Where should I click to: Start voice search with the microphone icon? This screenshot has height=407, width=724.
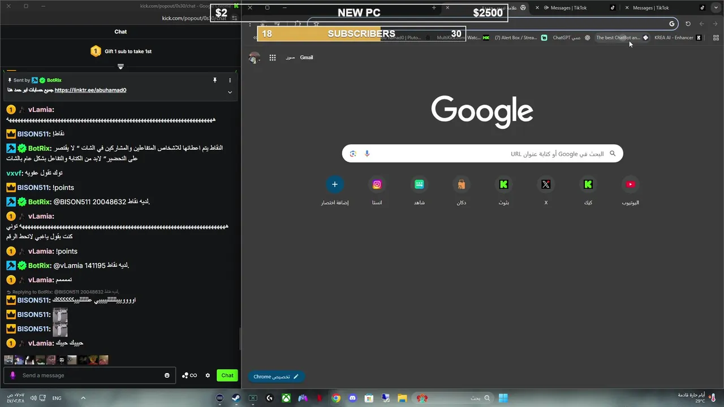pyautogui.click(x=367, y=154)
